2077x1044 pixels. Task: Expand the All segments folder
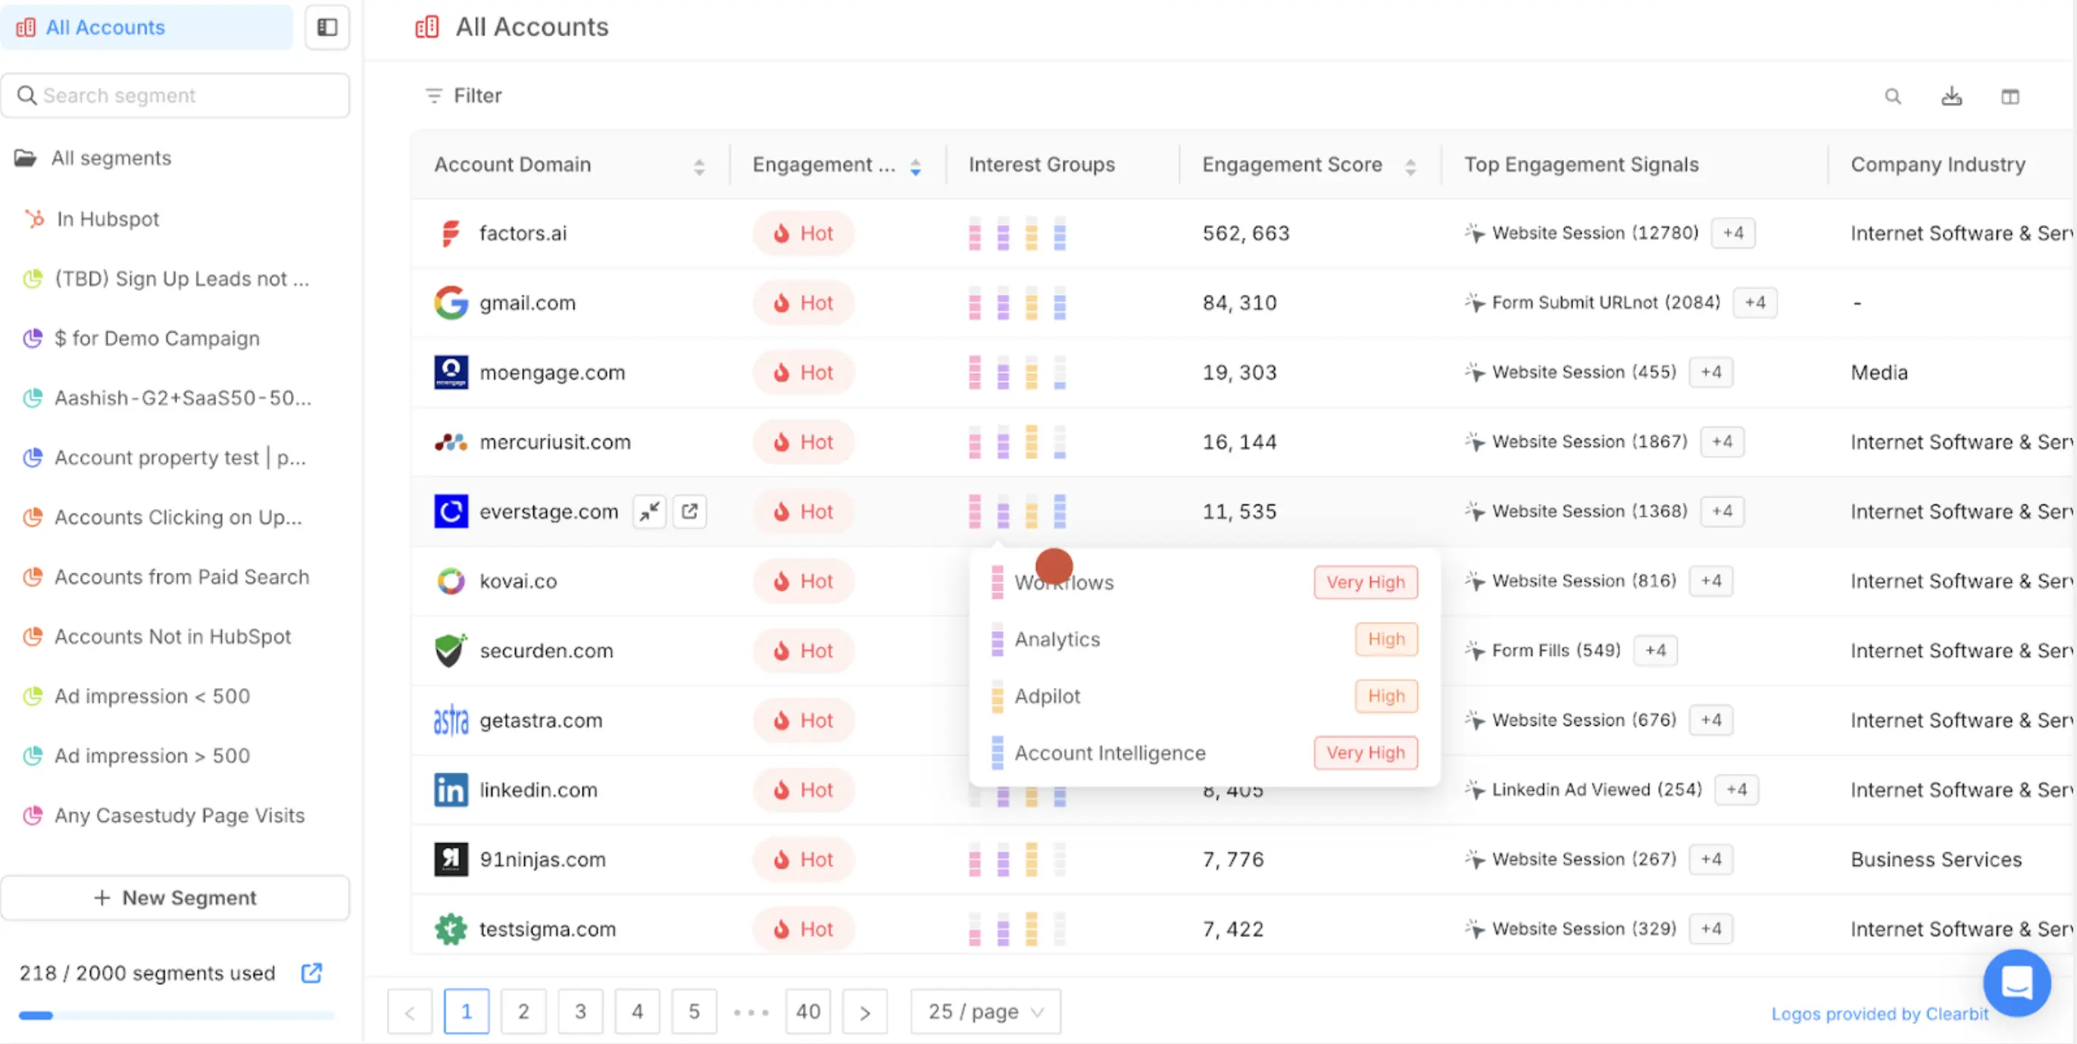[111, 158]
